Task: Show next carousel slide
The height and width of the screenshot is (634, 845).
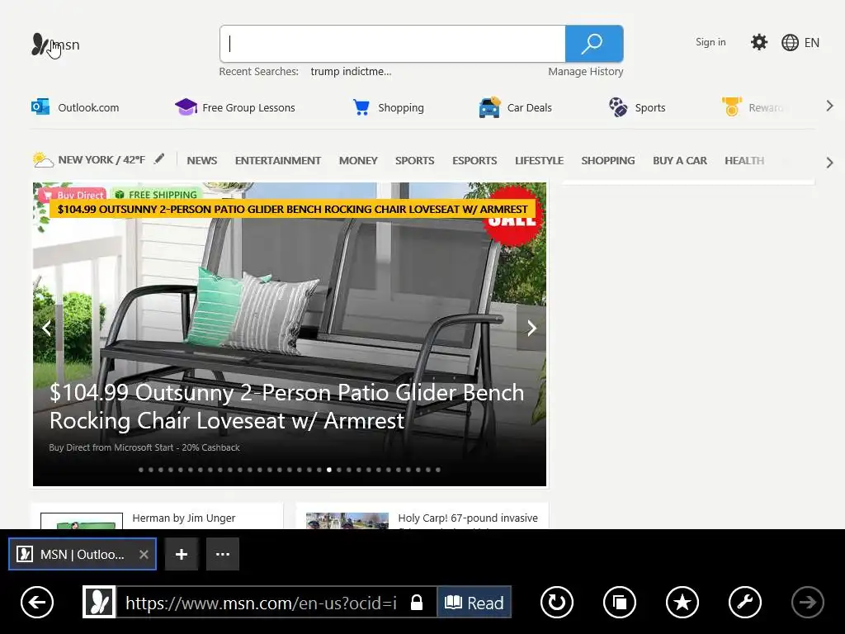Action: tap(531, 328)
